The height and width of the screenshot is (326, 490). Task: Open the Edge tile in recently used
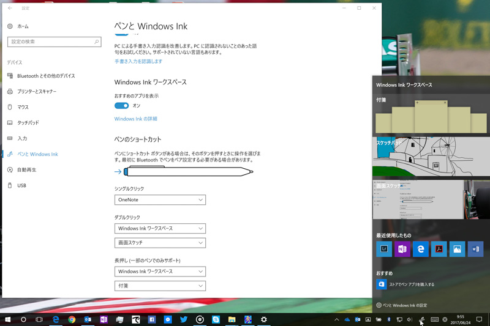coord(421,249)
